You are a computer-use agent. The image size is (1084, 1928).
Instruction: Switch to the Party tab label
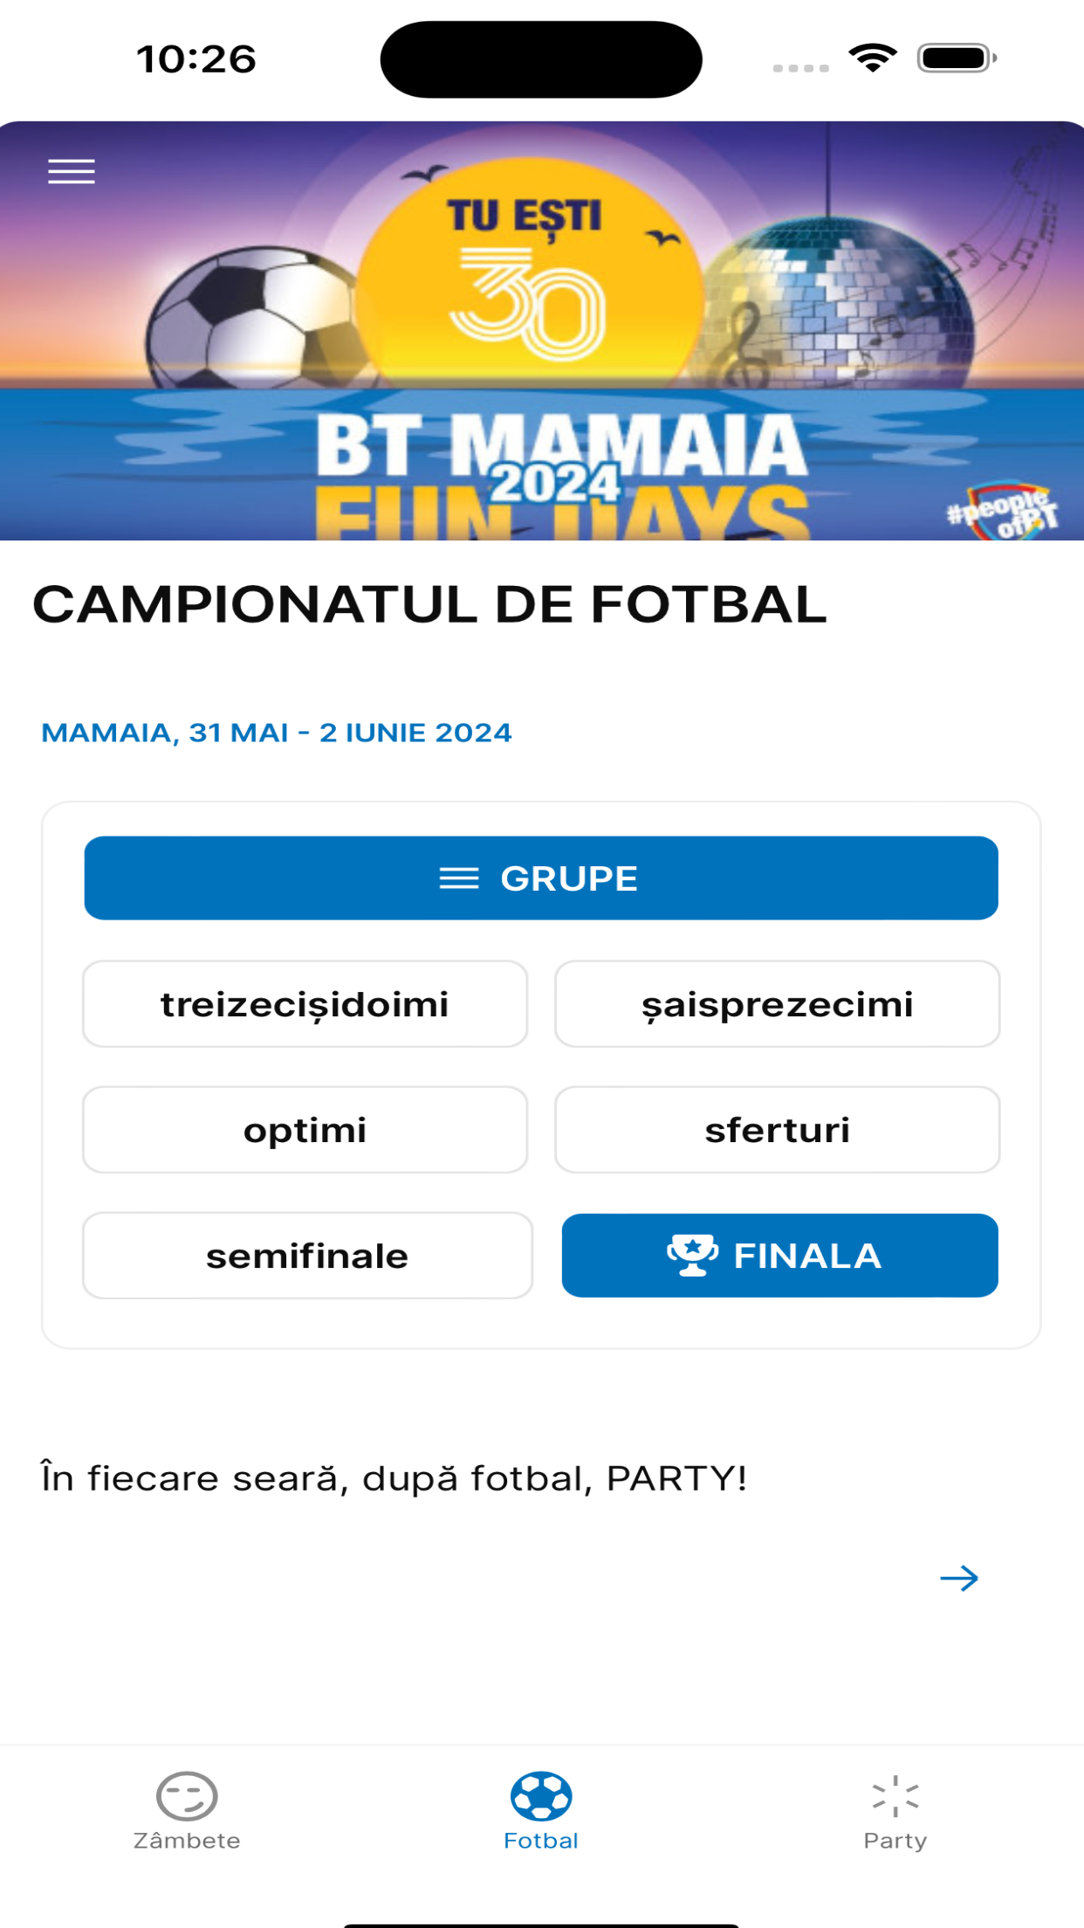pyautogui.click(x=895, y=1841)
